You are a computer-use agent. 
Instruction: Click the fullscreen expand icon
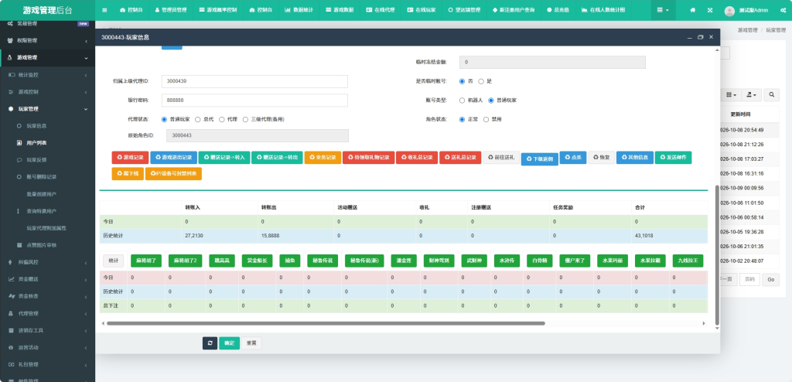click(710, 10)
